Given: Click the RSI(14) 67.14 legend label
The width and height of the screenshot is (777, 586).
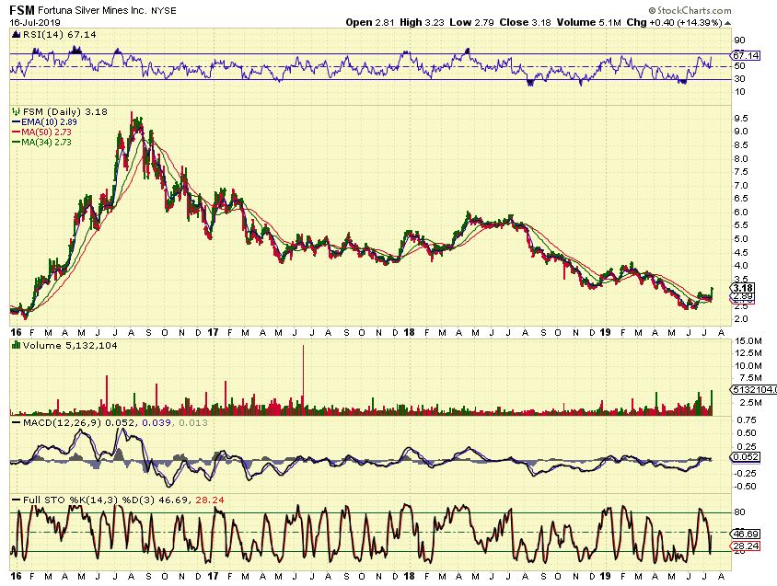Looking at the screenshot, I should tap(60, 35).
